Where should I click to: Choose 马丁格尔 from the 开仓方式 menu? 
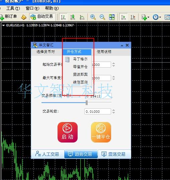80,59
